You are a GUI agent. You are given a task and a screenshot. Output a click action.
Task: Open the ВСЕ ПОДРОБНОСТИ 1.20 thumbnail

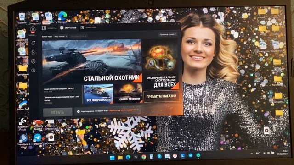(x=98, y=94)
